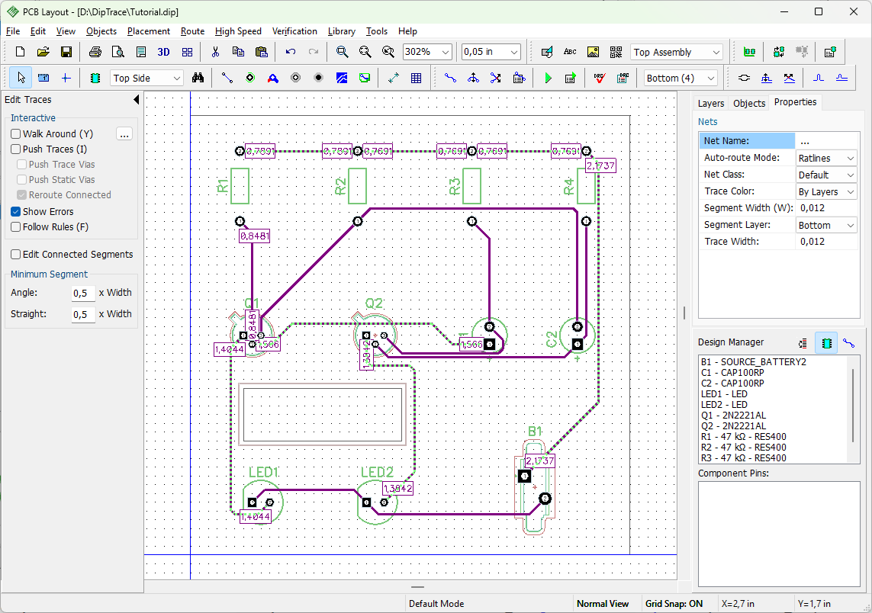Expand the Auto-route Mode Ratlines dropdown
This screenshot has height=613, width=872.
851,159
